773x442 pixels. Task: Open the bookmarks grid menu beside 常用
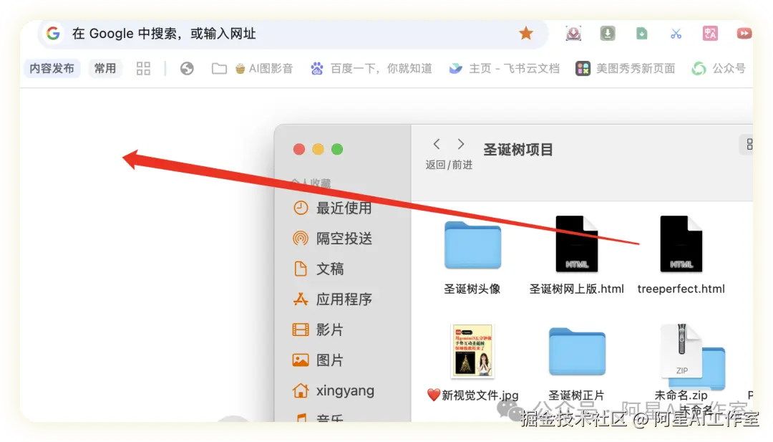tap(142, 67)
